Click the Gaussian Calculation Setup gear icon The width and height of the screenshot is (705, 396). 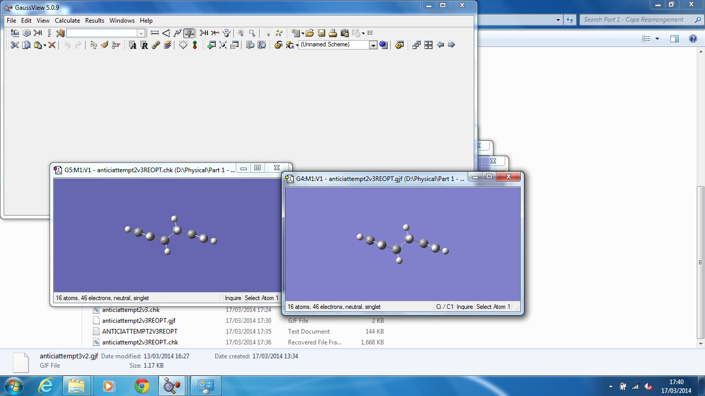click(x=278, y=45)
